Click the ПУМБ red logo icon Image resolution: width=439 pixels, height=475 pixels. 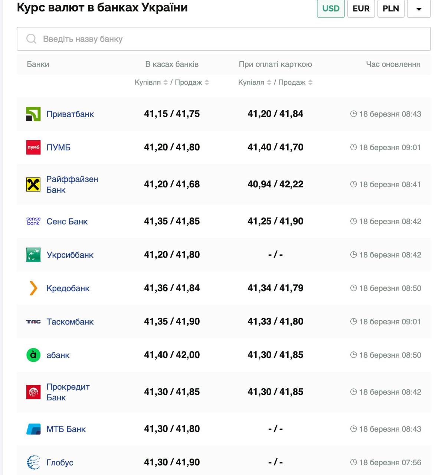33,147
